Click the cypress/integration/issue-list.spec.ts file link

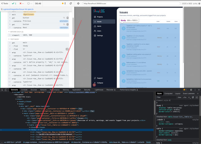tap(18, 9)
